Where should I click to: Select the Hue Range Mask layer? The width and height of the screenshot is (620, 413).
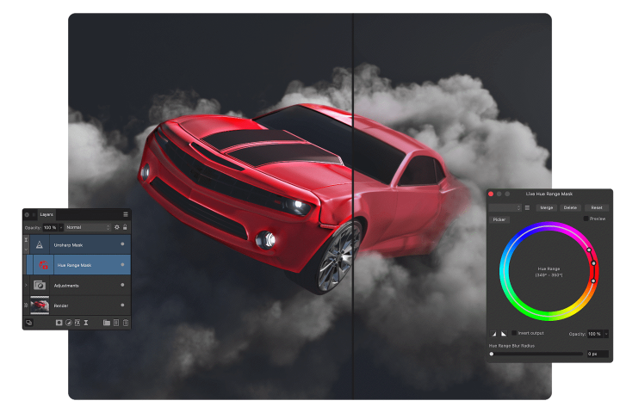coord(77,265)
